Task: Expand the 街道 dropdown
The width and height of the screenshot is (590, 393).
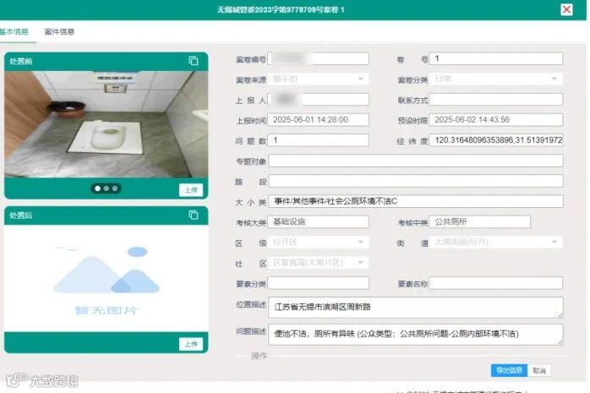Action: 496,243
